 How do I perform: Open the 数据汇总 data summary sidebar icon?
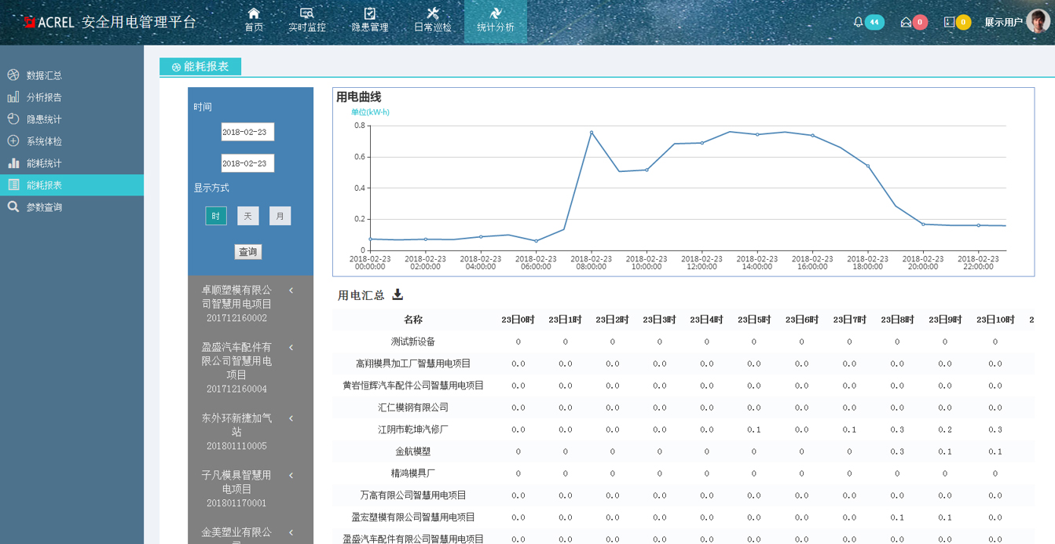point(14,75)
